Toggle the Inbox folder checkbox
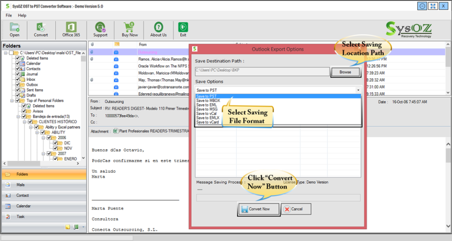 click(17, 79)
